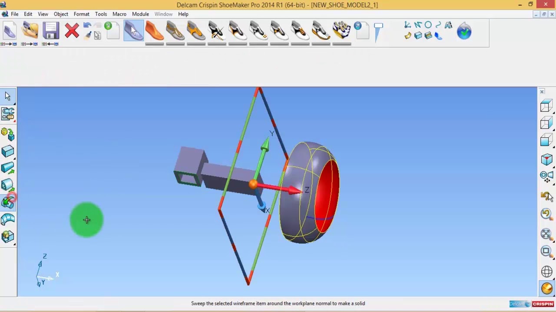Click the workplane axes icon

407,26
